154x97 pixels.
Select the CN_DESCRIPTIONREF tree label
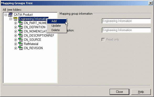coord(39,36)
